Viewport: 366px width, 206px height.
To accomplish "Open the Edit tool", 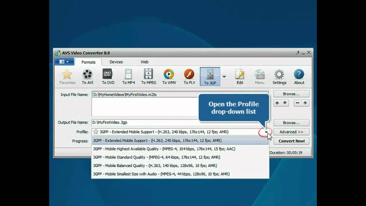I will click(x=240, y=77).
